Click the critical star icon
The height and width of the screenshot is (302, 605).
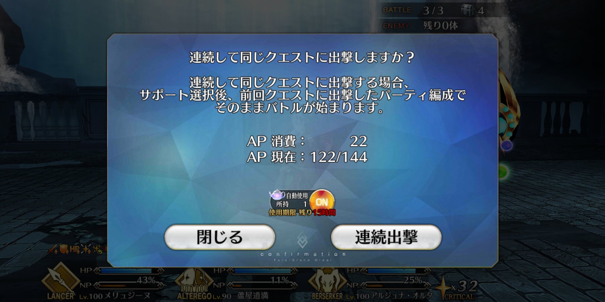pyautogui.click(x=443, y=287)
